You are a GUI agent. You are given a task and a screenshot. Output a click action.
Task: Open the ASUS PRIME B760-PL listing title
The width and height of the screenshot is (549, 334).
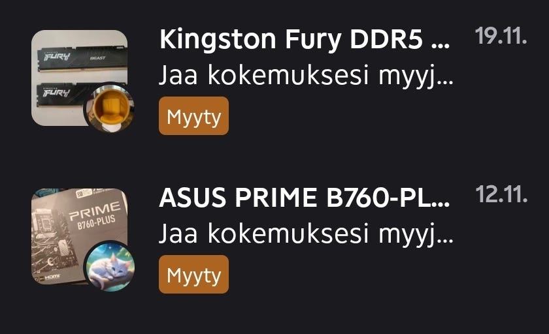point(305,198)
